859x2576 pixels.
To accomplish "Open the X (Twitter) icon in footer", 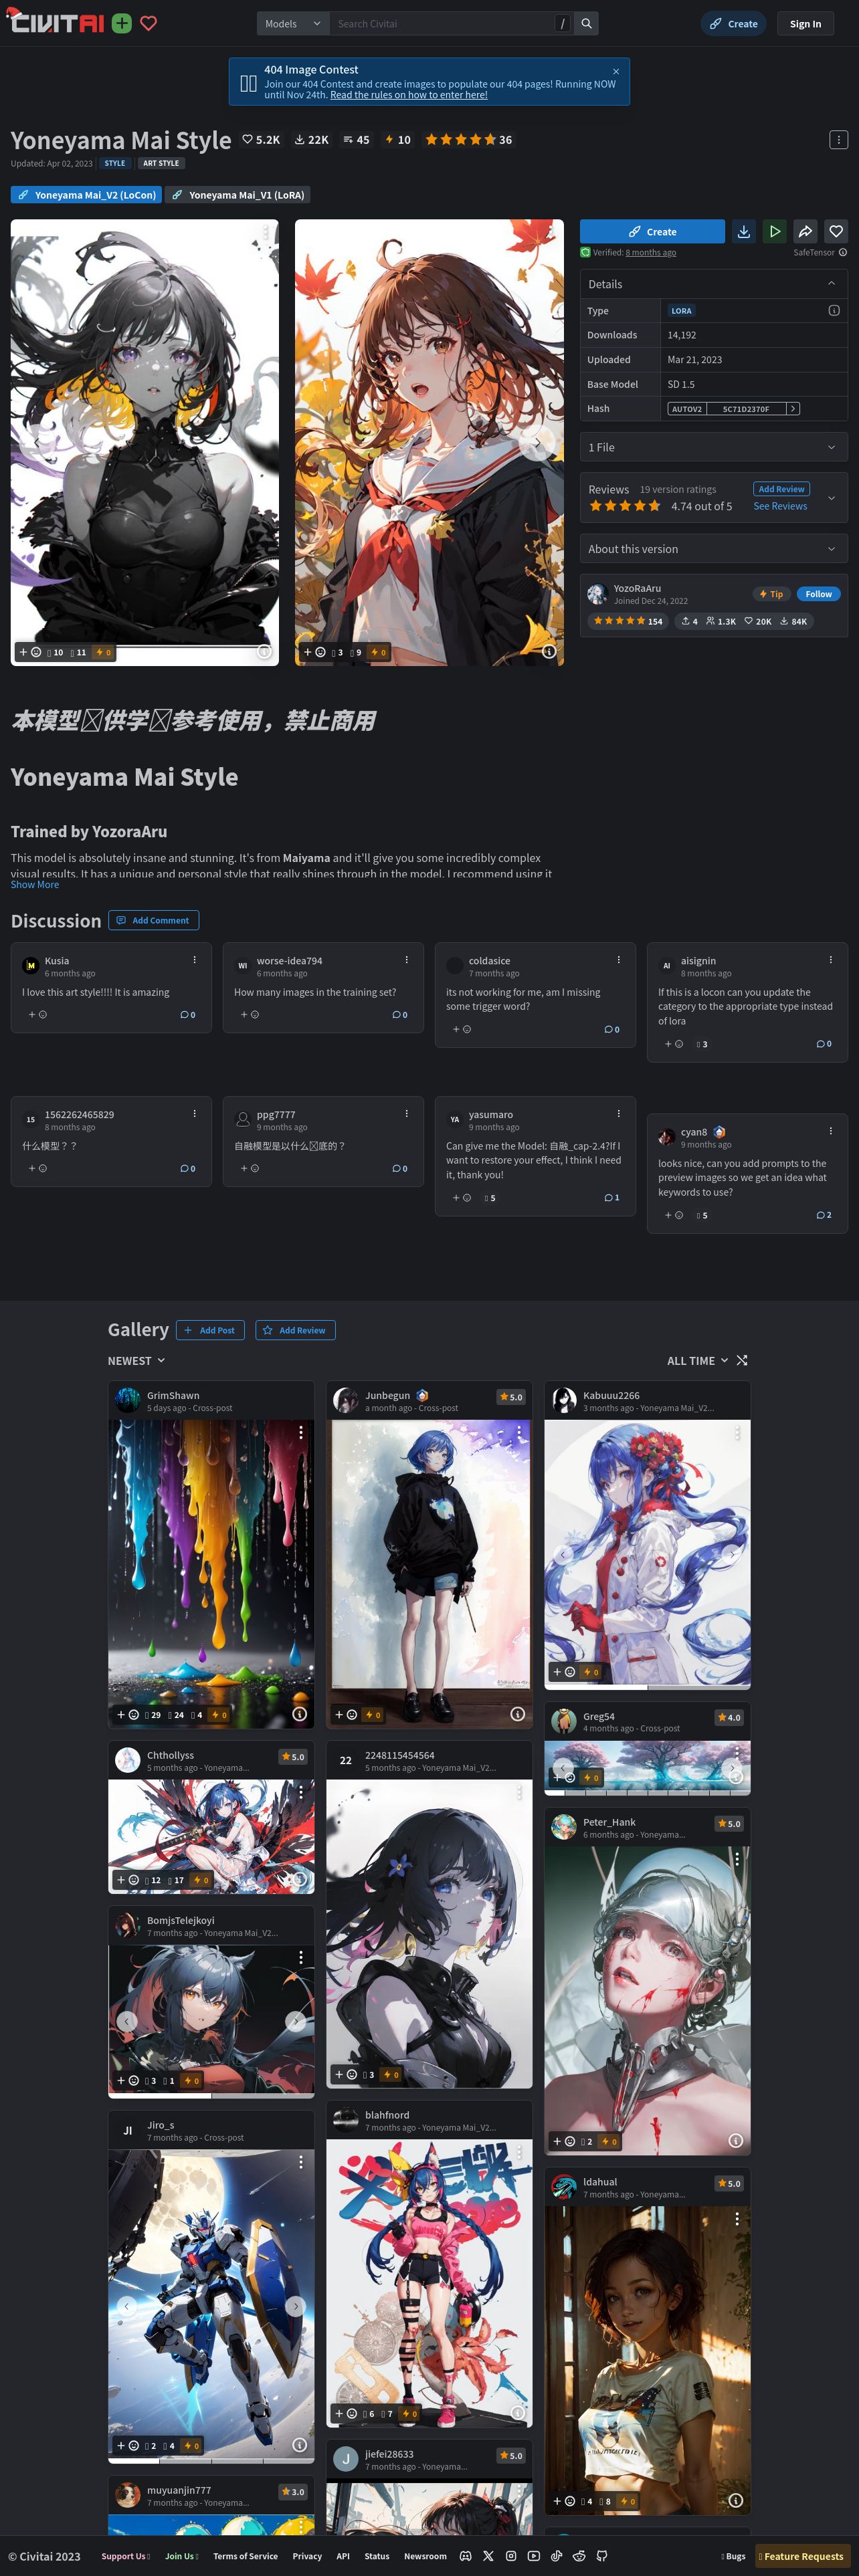I will (488, 2555).
